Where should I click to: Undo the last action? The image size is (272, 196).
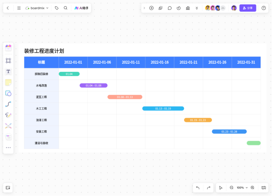pos(198,188)
